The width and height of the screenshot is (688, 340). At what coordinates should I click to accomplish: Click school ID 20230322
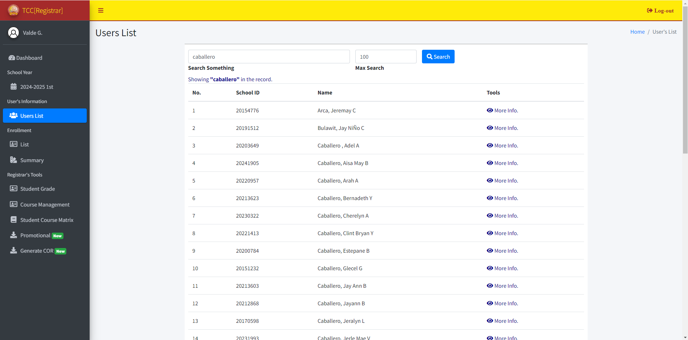pyautogui.click(x=247, y=215)
